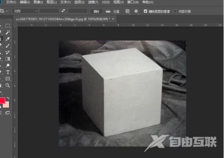
Task: Click the 清除 button
Action: 96,11
